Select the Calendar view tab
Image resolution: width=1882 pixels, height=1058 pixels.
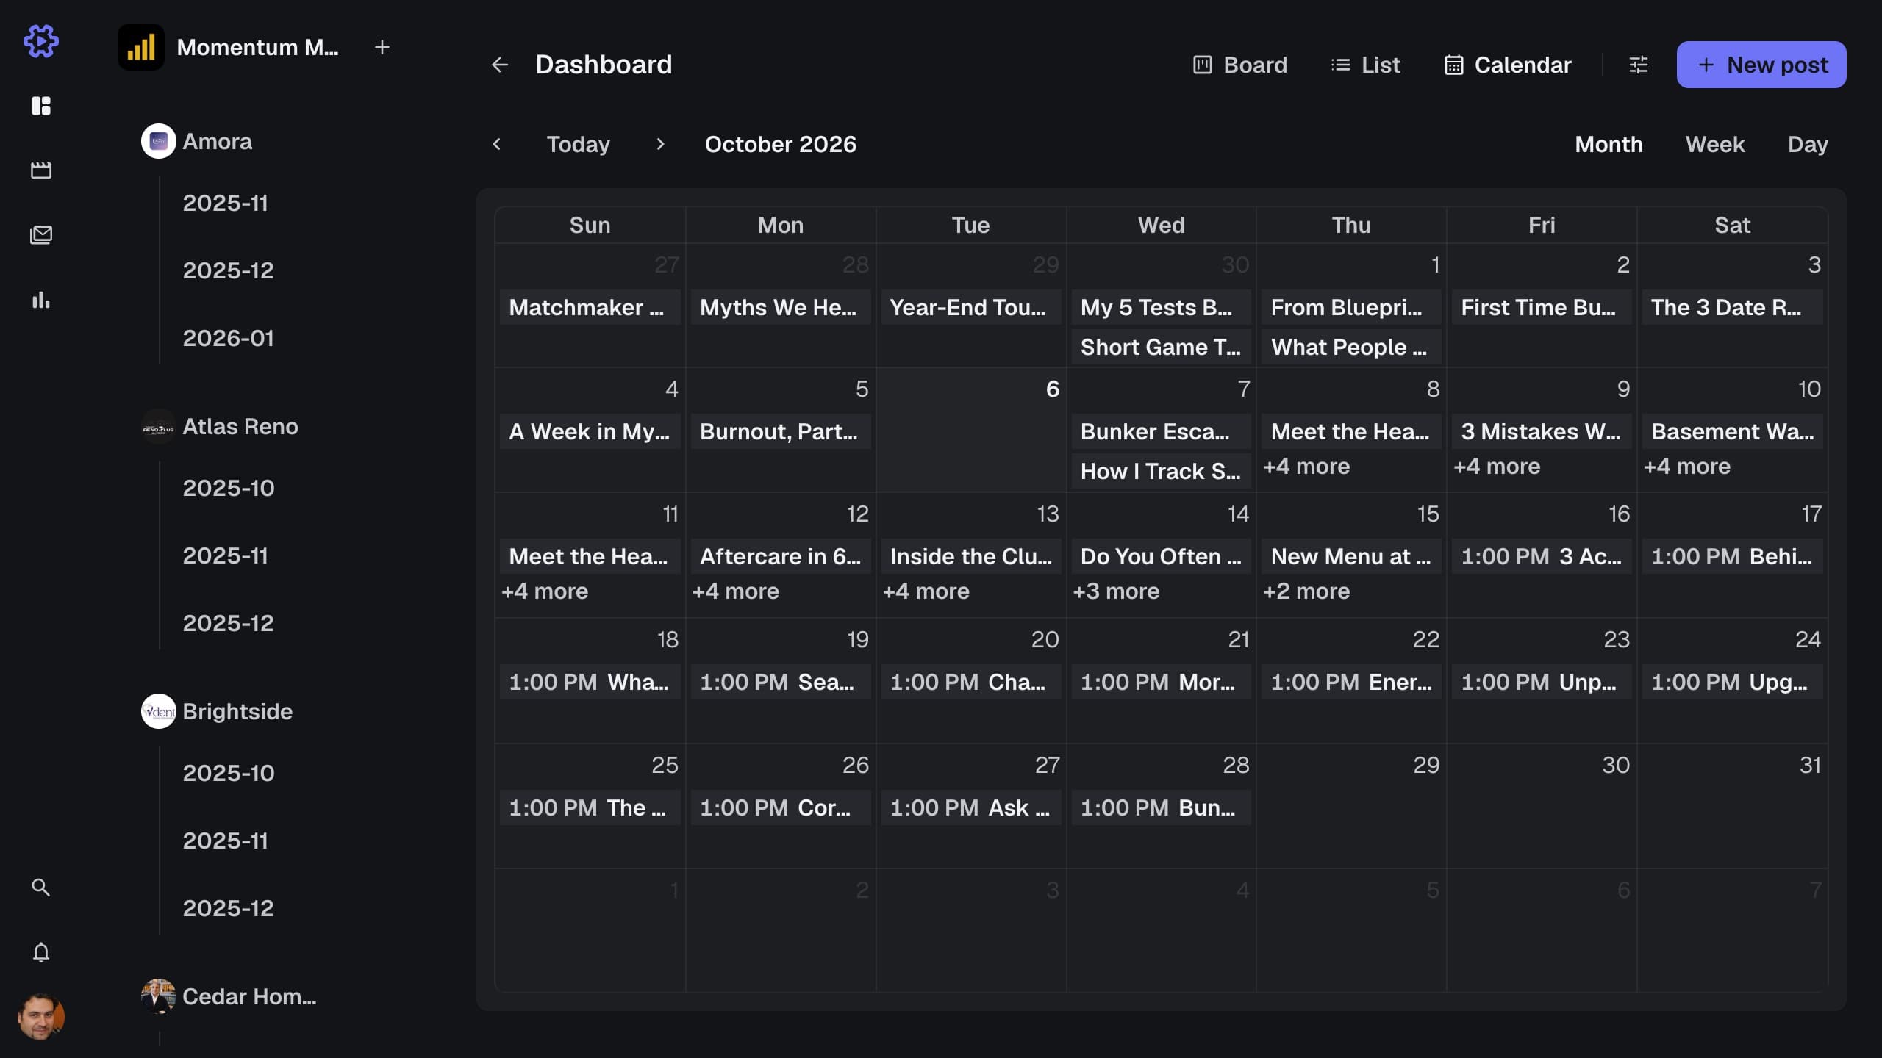click(x=1508, y=65)
